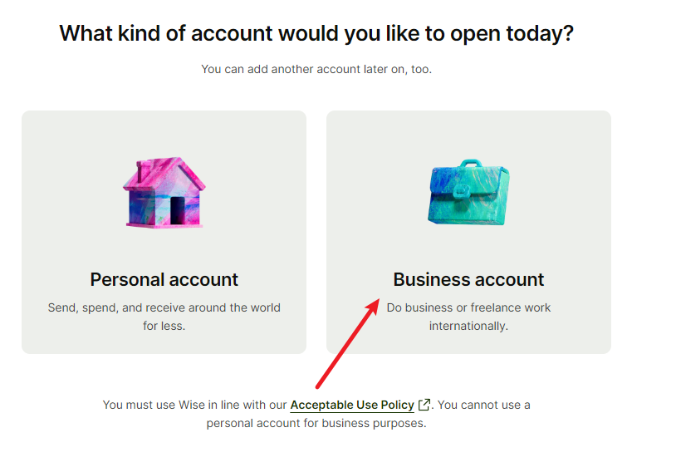Open the Acceptable Use Policy link
The image size is (676, 467).
(352, 406)
